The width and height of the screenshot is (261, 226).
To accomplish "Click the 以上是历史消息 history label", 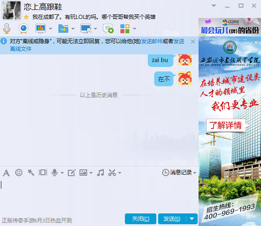I will click(99, 95).
